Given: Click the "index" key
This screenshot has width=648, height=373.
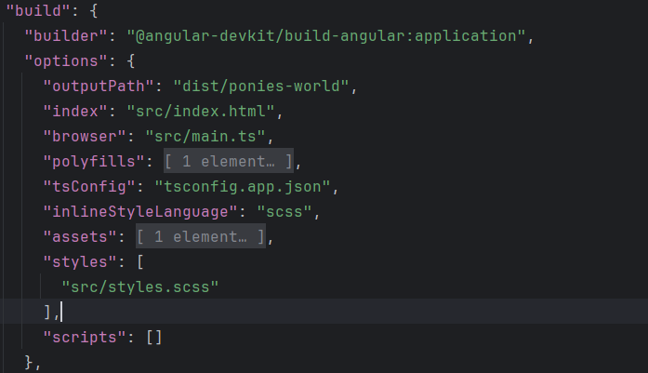Looking at the screenshot, I should click(75, 112).
